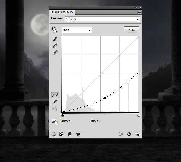Screen dimensions: 181x162
Task: Click the smooth curve values icon
Action: [x=55, y=108]
